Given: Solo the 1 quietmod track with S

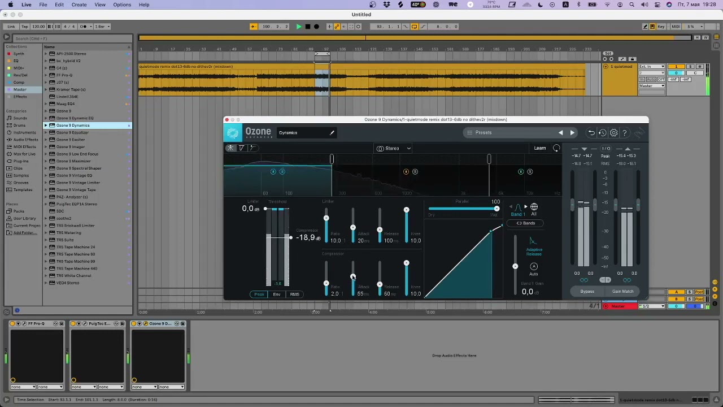Looking at the screenshot, I should click(x=690, y=67).
